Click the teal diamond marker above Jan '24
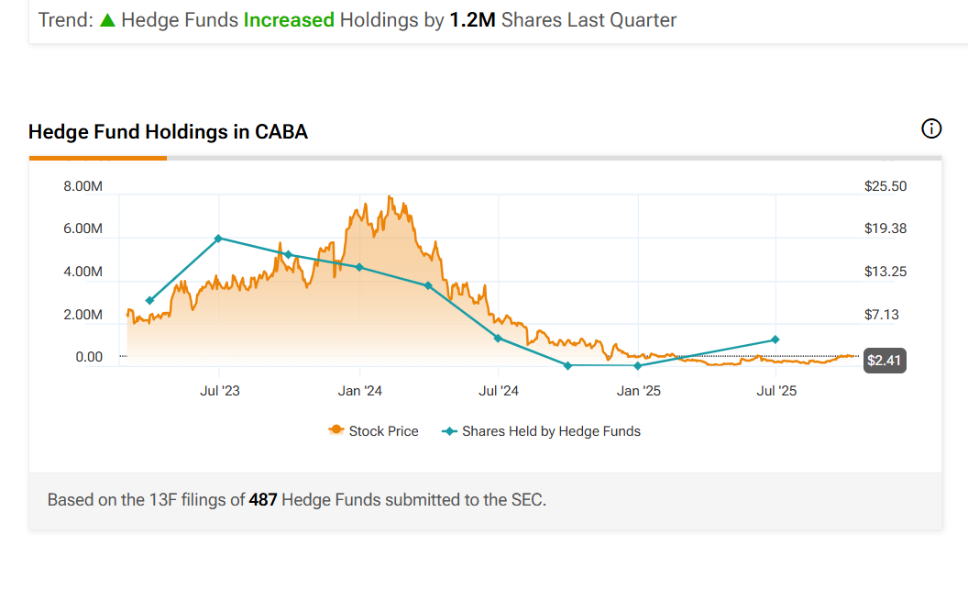Viewport: 968px width, 601px height. pyautogui.click(x=359, y=267)
